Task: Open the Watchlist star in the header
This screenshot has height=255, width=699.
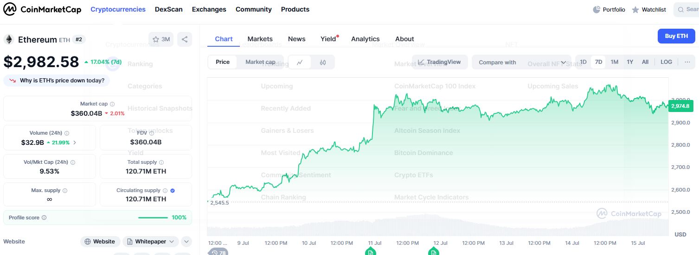Action: coord(635,9)
